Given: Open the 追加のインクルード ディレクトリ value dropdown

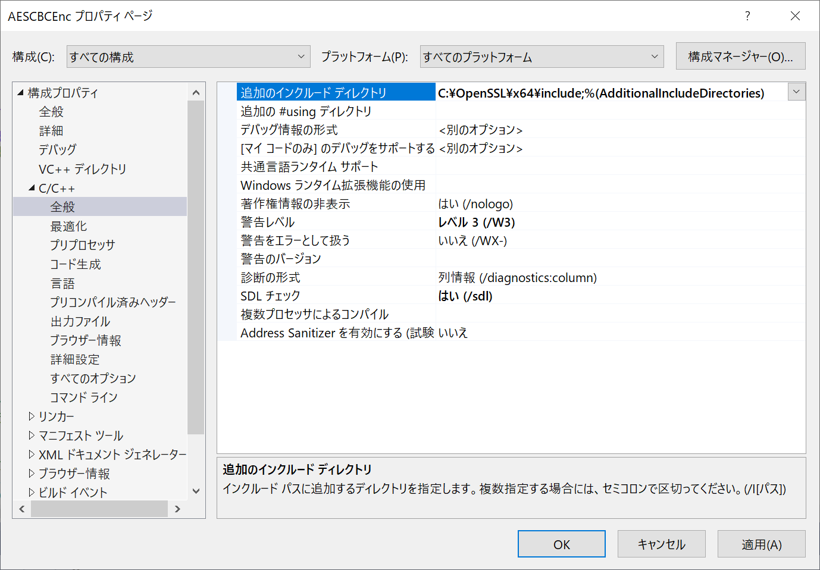Looking at the screenshot, I should 796,92.
